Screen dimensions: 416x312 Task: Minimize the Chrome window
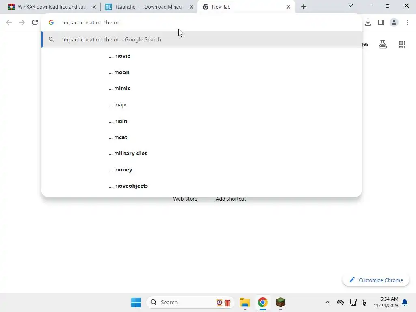369,6
